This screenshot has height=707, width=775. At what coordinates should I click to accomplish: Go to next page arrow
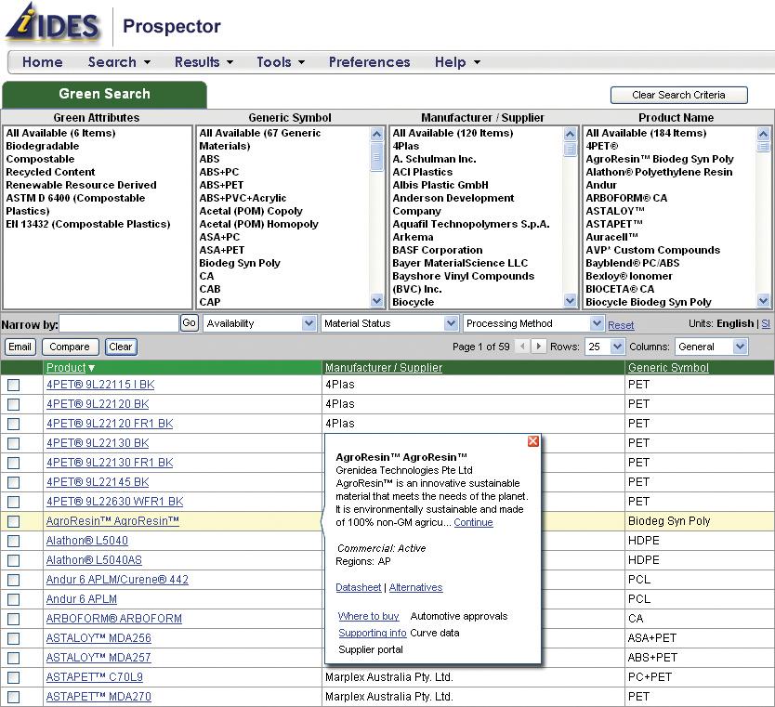click(539, 347)
